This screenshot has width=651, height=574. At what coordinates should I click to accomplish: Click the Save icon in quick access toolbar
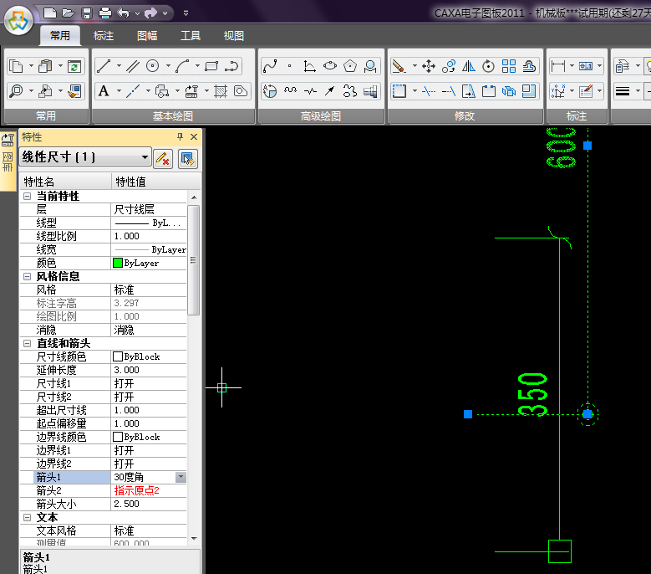coord(86,13)
